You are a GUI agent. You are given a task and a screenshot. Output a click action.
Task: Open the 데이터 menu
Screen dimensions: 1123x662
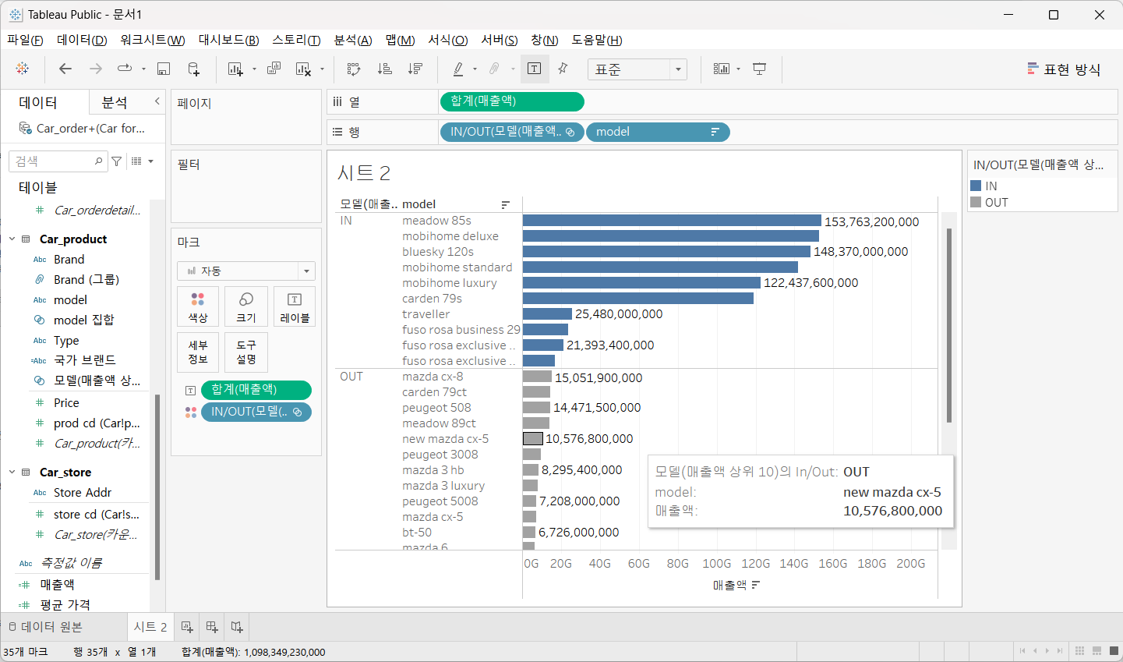[x=82, y=40]
